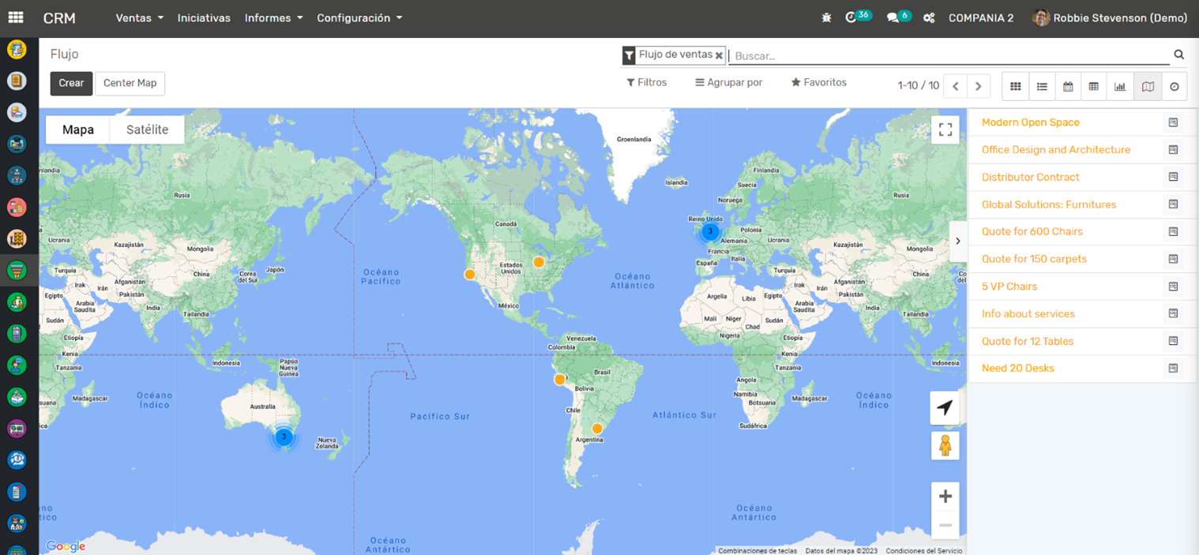
Task: Expand the Agrupar por dropdown
Action: (728, 82)
